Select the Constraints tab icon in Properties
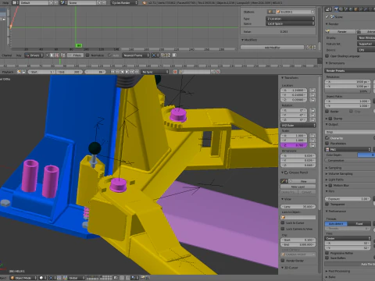Viewport: 375px width, 281px height. coord(361,9)
